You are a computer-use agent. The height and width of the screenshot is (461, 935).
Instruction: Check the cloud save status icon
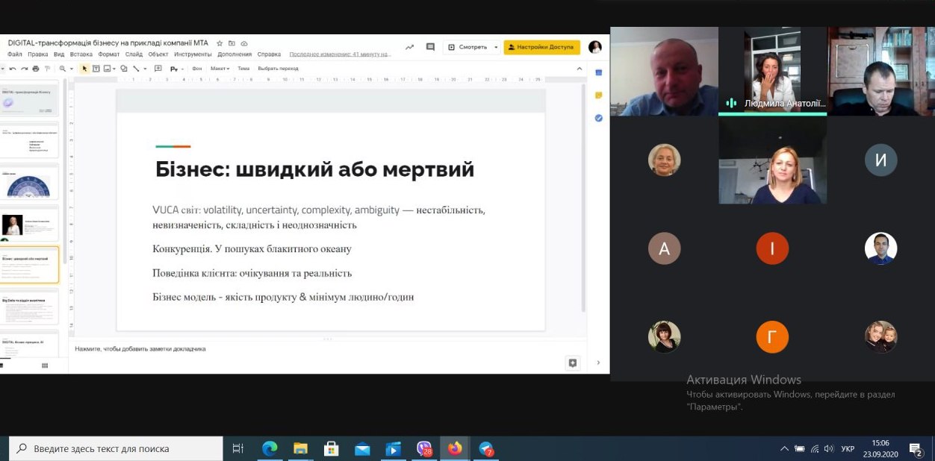243,43
